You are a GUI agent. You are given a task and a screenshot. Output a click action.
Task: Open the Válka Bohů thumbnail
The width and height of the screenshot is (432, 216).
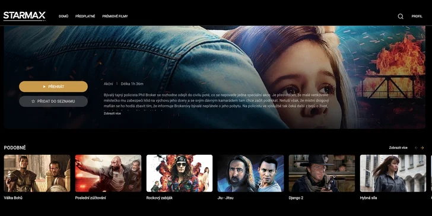(37, 173)
